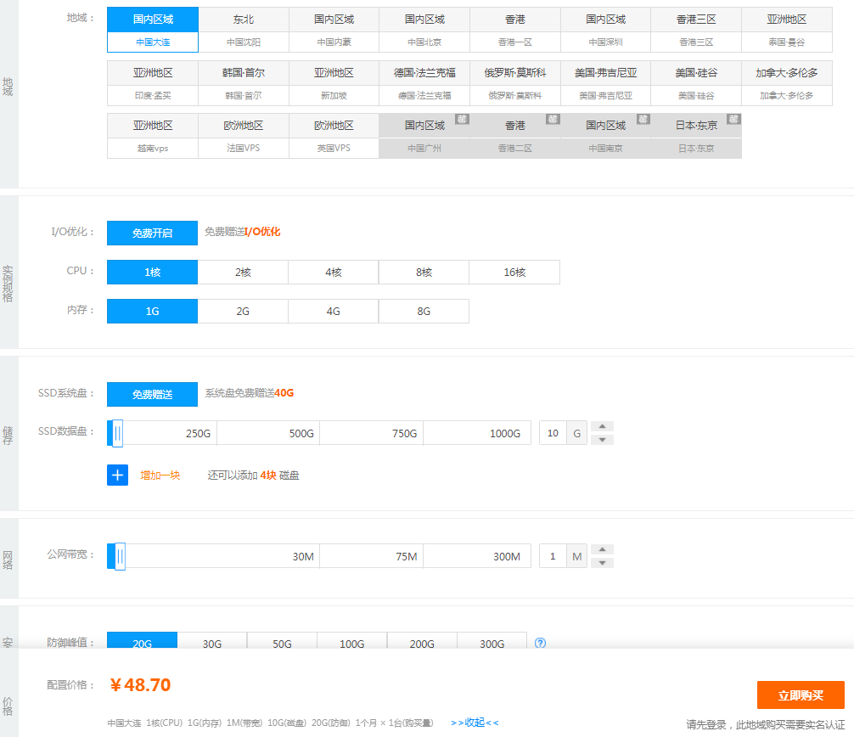
Task: Open the help icon beside 防御峰值 options
Action: (x=539, y=644)
